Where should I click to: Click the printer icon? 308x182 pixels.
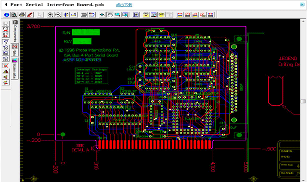22,15
